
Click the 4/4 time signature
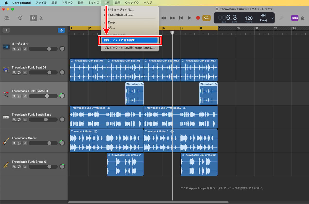pos(263,16)
